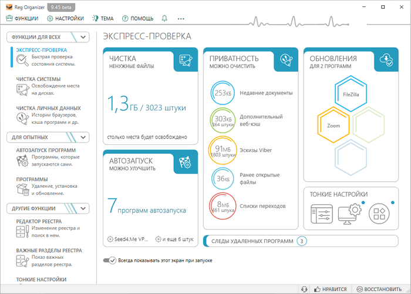Screen dimensions: 411x294
Task: Click the Seed4.Me VP... autostart entry
Action: [127, 239]
